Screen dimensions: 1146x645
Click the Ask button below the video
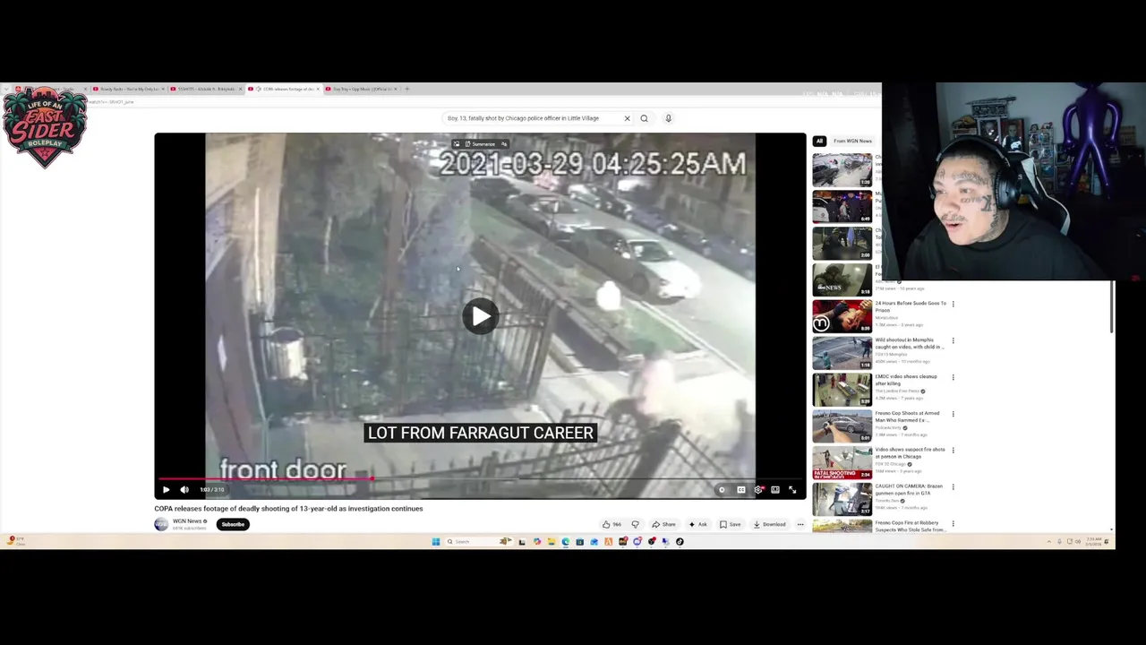coord(697,524)
